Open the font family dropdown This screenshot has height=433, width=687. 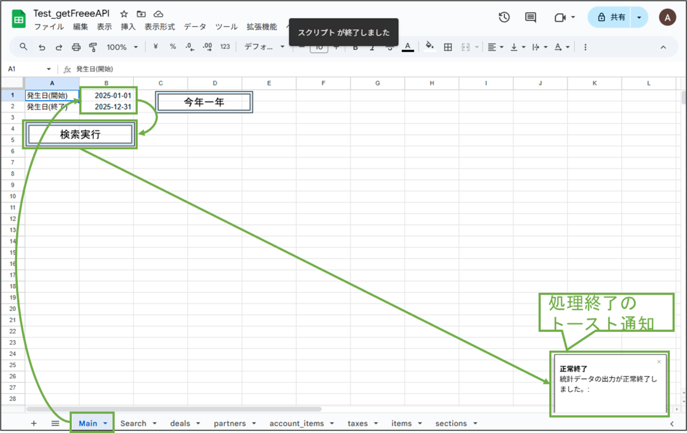[x=264, y=47]
